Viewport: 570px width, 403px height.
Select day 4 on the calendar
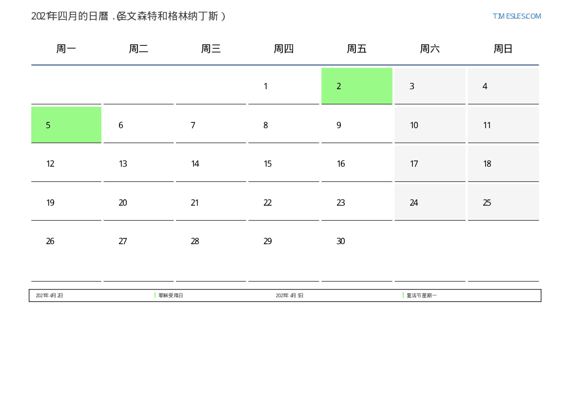(x=503, y=86)
